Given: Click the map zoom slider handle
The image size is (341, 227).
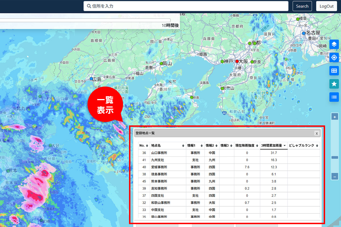Looking at the screenshot, I should point(335,157).
